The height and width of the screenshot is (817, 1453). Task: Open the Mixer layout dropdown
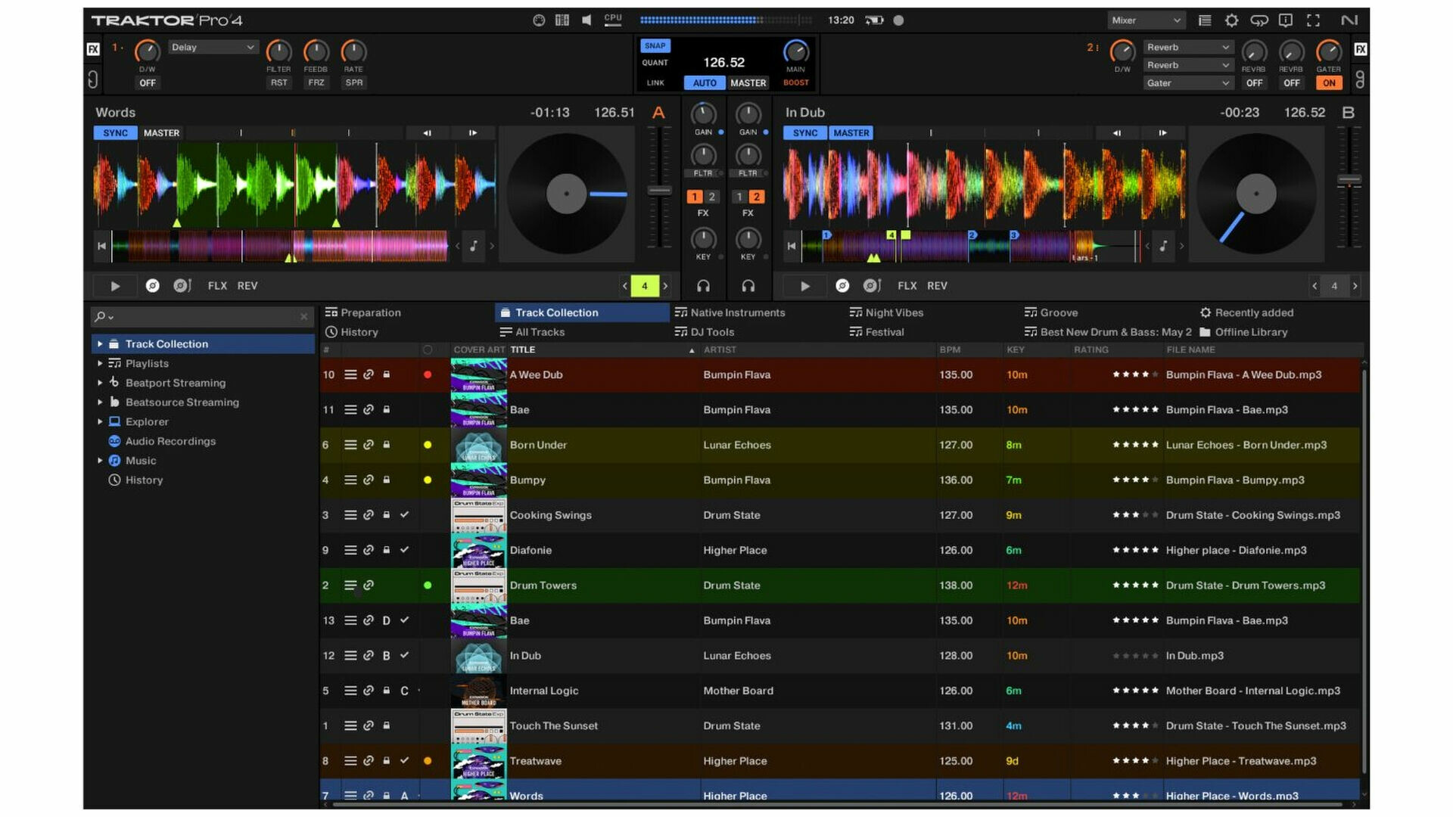coord(1147,20)
